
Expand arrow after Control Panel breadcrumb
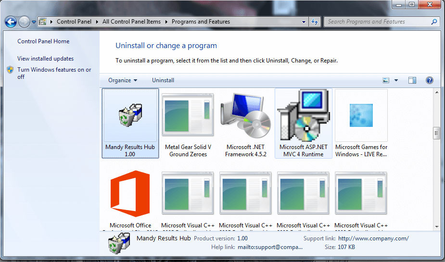point(97,22)
